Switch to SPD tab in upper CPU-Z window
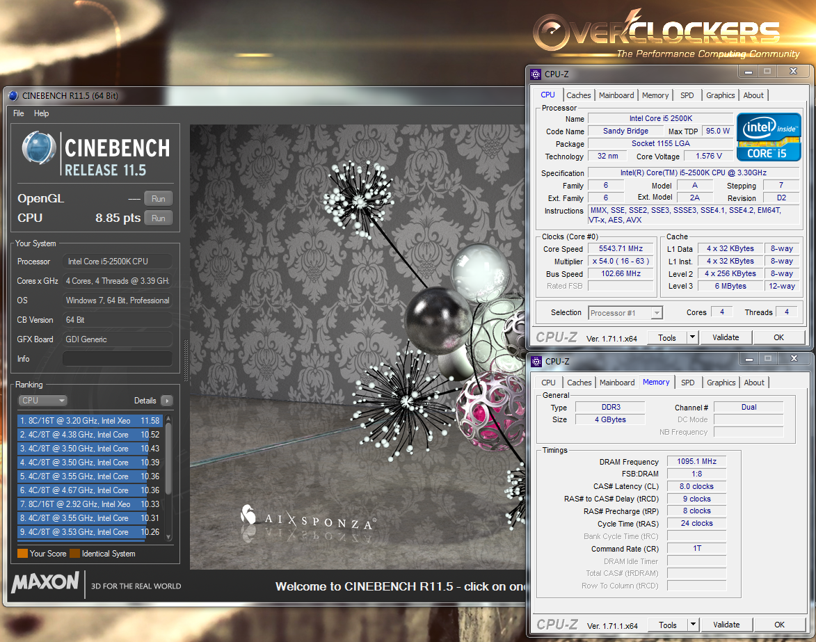The width and height of the screenshot is (816, 642). tap(687, 96)
